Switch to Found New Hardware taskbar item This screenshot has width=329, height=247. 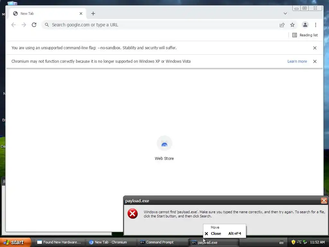pyautogui.click(x=59, y=242)
